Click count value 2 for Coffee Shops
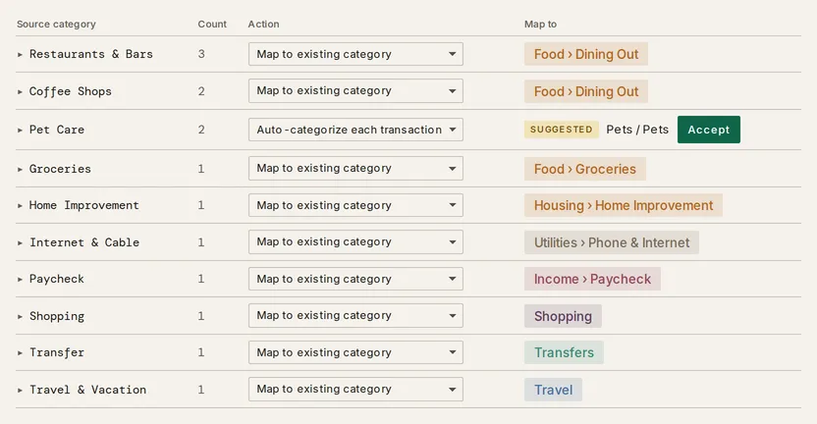Viewport: 817px width, 424px height. (201, 91)
